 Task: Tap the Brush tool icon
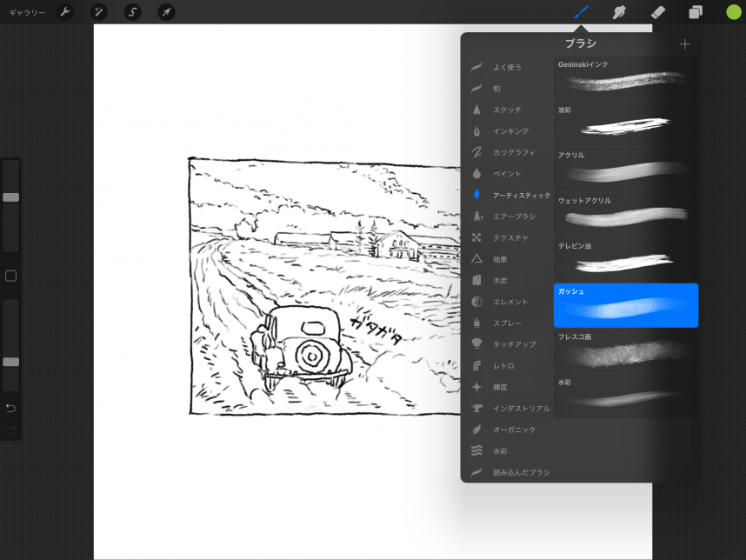click(x=581, y=12)
